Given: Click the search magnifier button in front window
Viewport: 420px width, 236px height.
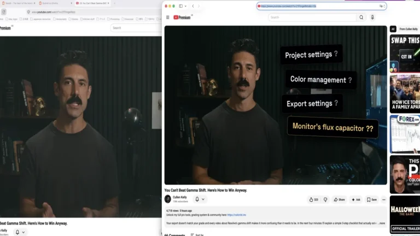Looking at the screenshot, I should [x=361, y=17].
